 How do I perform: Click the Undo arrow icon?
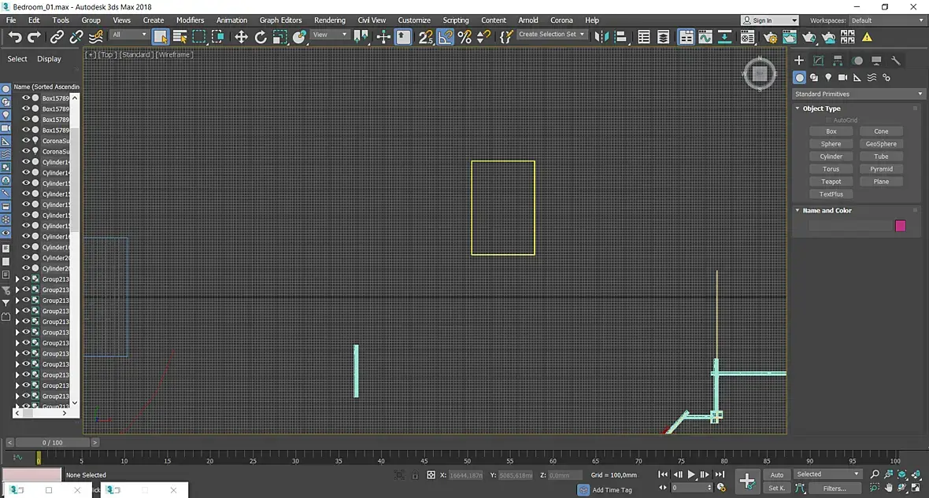[x=15, y=37]
